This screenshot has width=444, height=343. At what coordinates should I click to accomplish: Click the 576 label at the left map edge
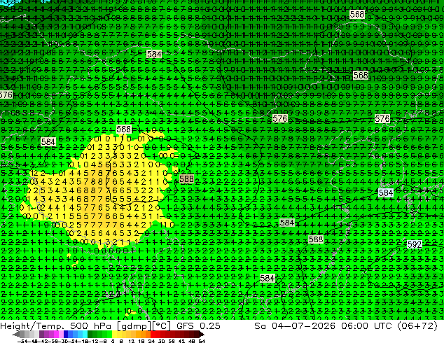pos(6,94)
